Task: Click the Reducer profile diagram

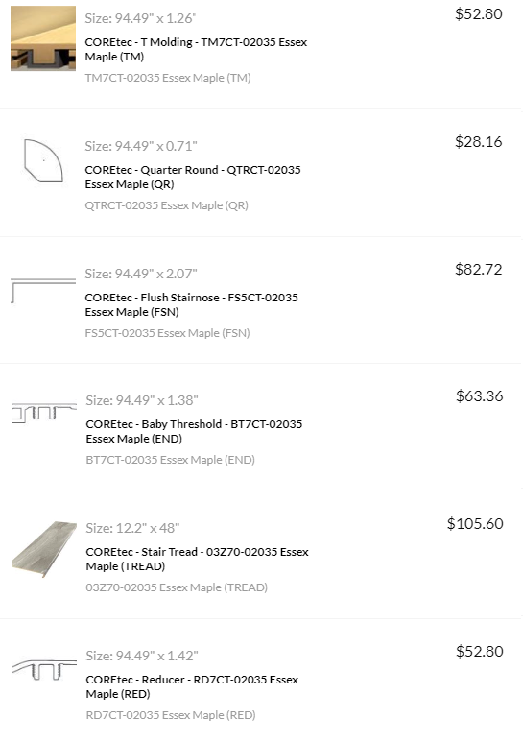Action: pyautogui.click(x=43, y=669)
